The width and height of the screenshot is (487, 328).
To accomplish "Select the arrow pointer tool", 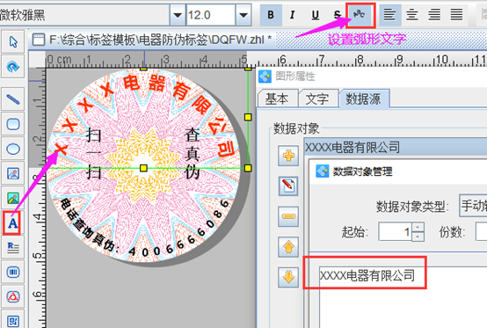I will coord(12,42).
